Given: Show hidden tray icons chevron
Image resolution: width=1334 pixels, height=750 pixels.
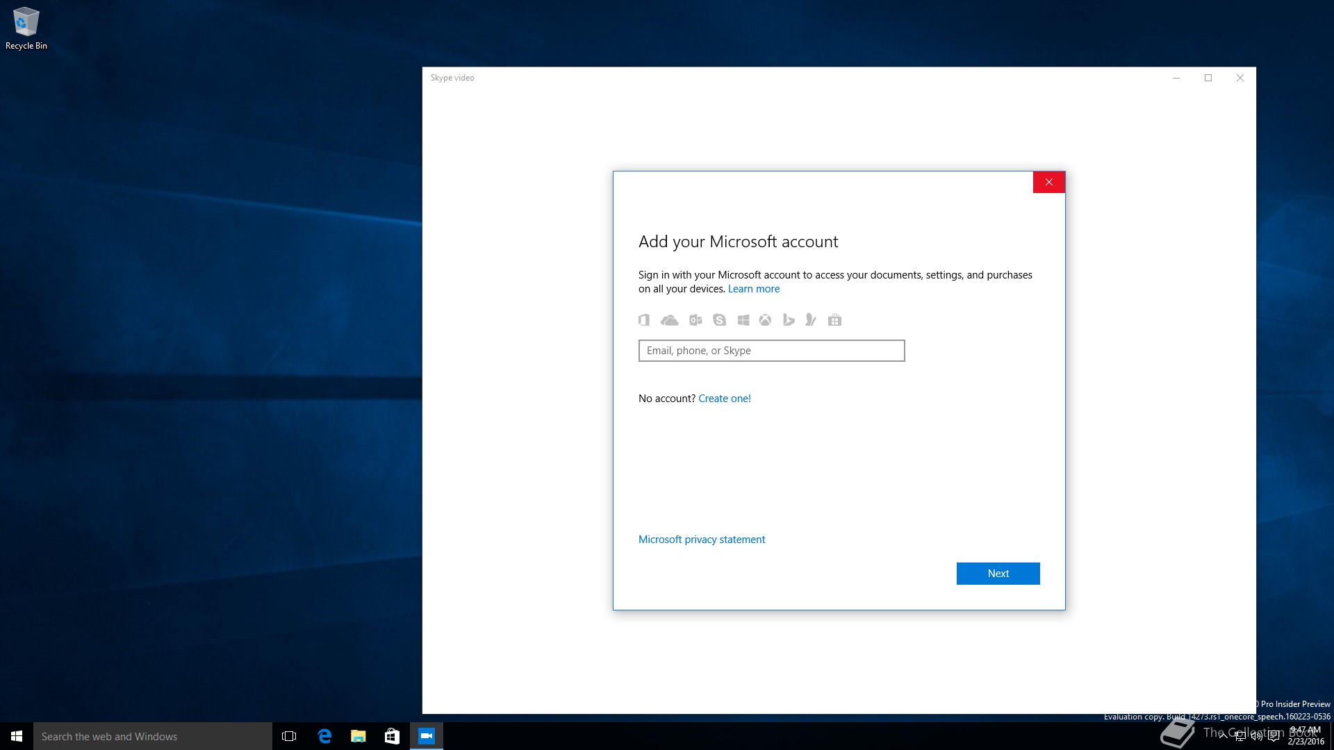Looking at the screenshot, I should point(1224,736).
